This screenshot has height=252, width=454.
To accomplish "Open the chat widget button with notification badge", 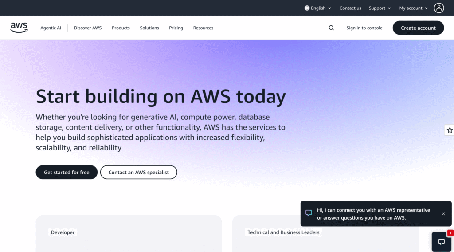I will [x=442, y=242].
